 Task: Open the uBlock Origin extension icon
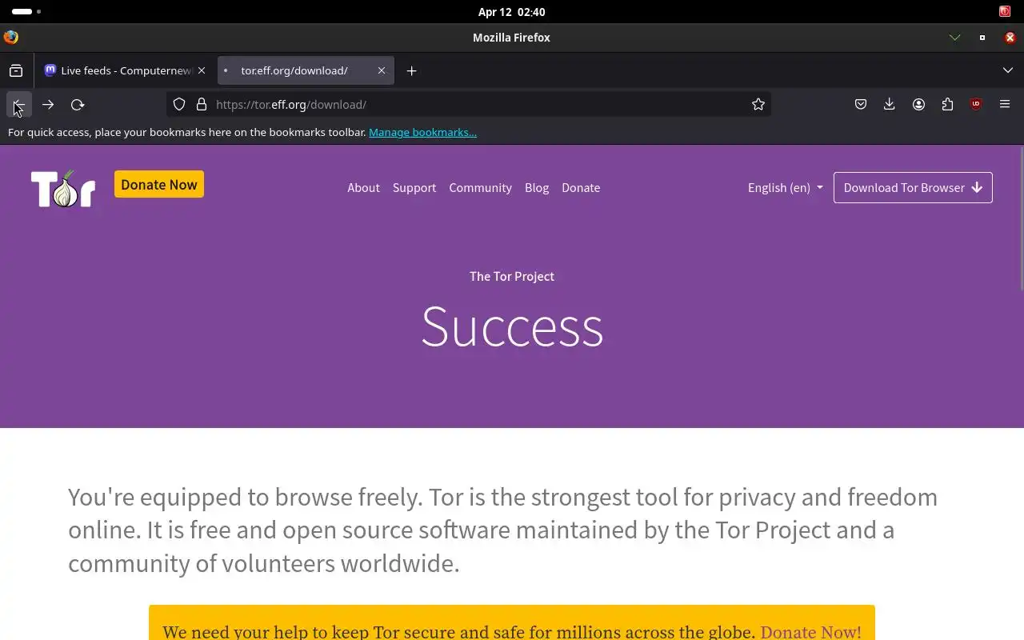click(976, 105)
